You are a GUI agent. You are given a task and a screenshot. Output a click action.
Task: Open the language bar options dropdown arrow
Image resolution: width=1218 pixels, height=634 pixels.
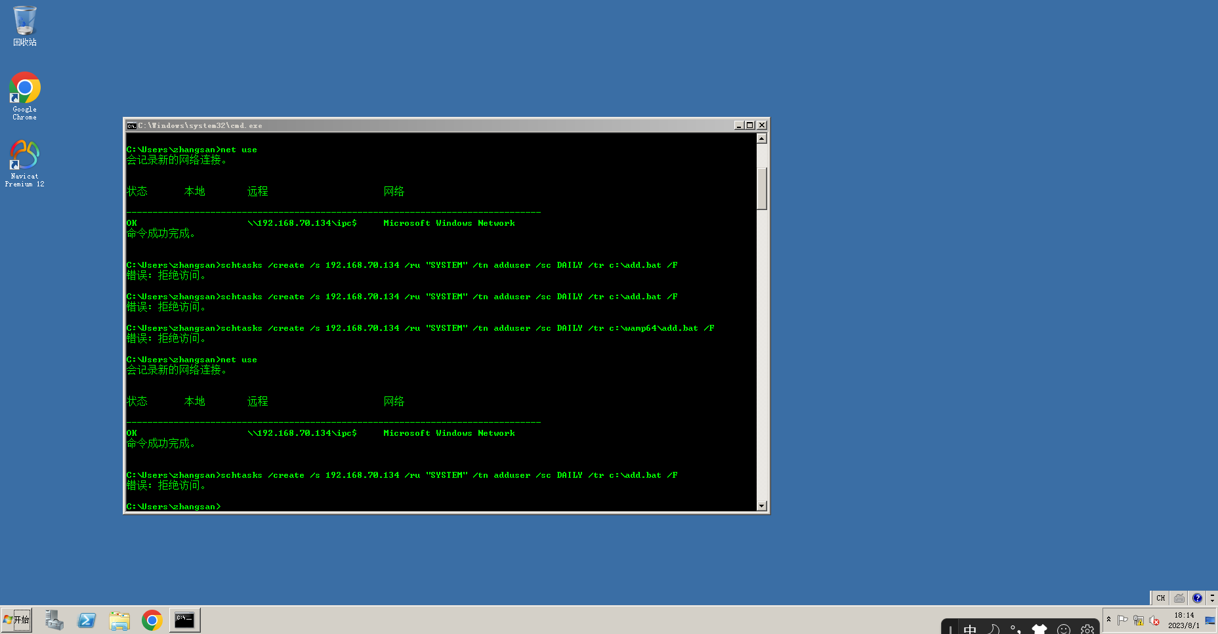point(1212,599)
